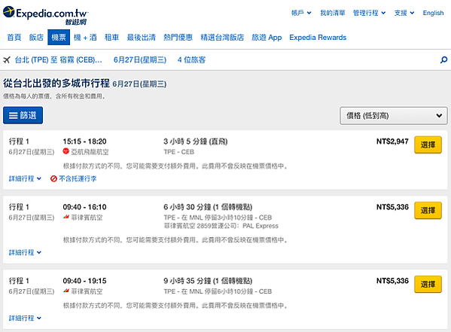Select the 機票 flights tab
The image size is (451, 332).
click(59, 38)
